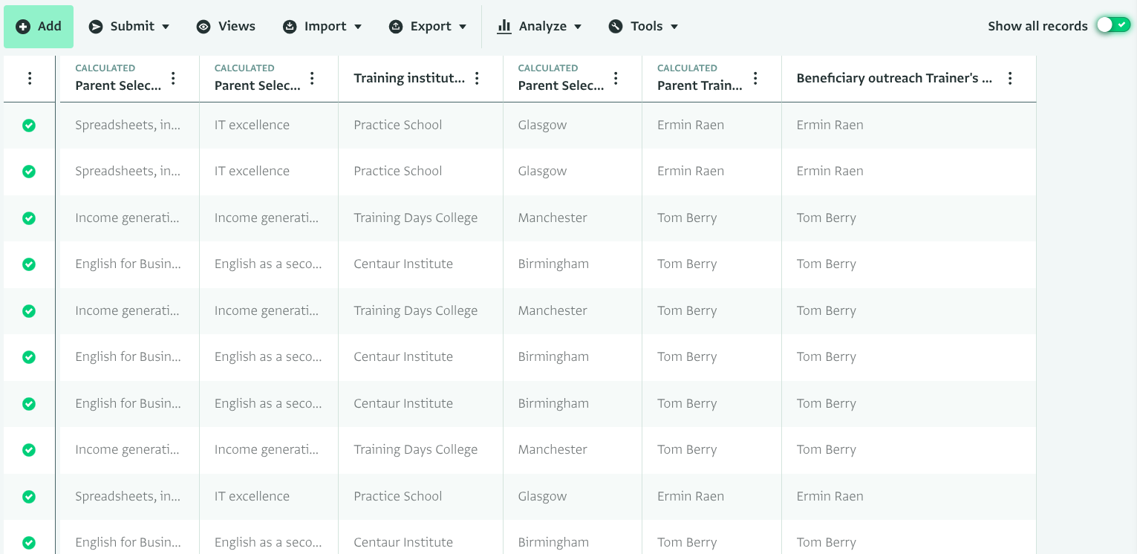Expand the Import dropdown
The image size is (1137, 554).
coord(322,27)
